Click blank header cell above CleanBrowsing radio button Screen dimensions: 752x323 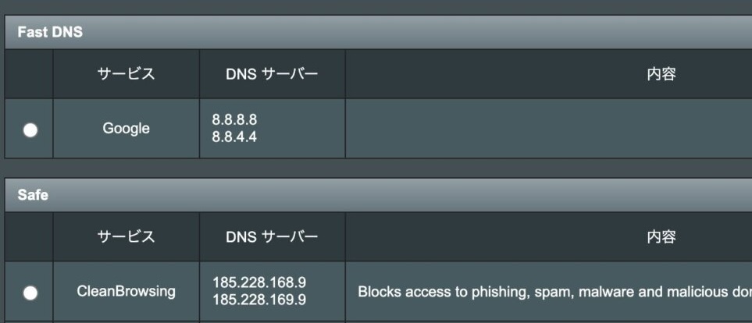(29, 236)
